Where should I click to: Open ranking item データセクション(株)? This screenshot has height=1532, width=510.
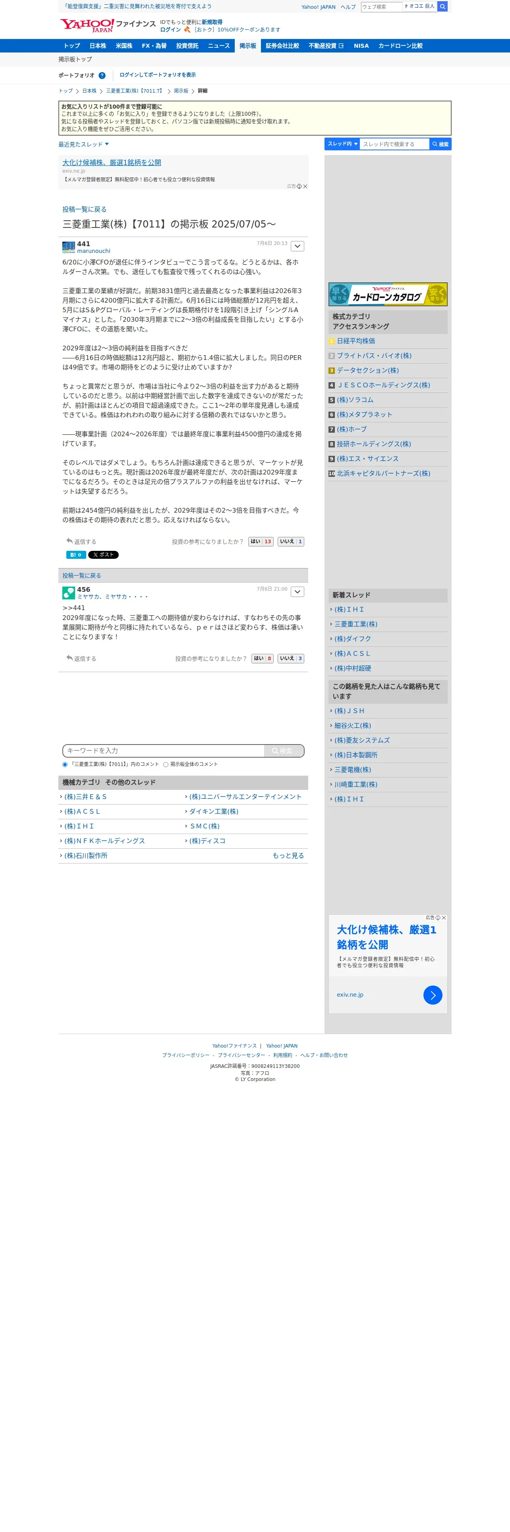[367, 371]
